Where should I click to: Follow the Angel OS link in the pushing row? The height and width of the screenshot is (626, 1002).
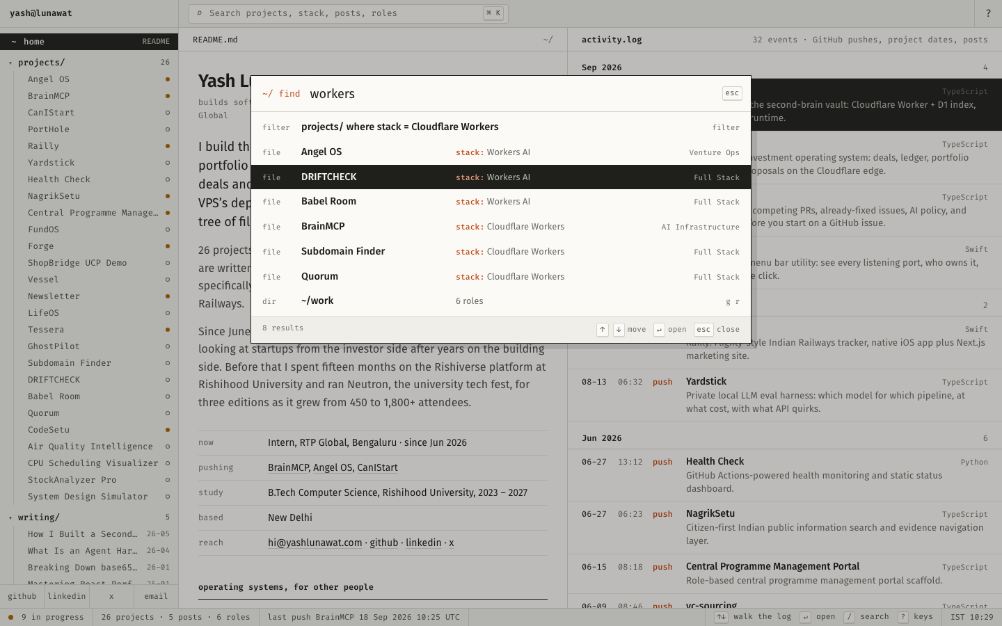point(333,468)
